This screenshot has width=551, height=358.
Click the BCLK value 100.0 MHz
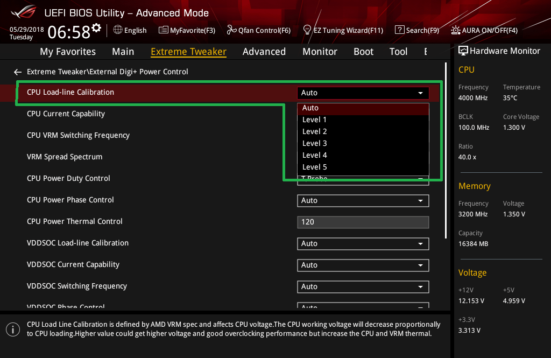[474, 128]
